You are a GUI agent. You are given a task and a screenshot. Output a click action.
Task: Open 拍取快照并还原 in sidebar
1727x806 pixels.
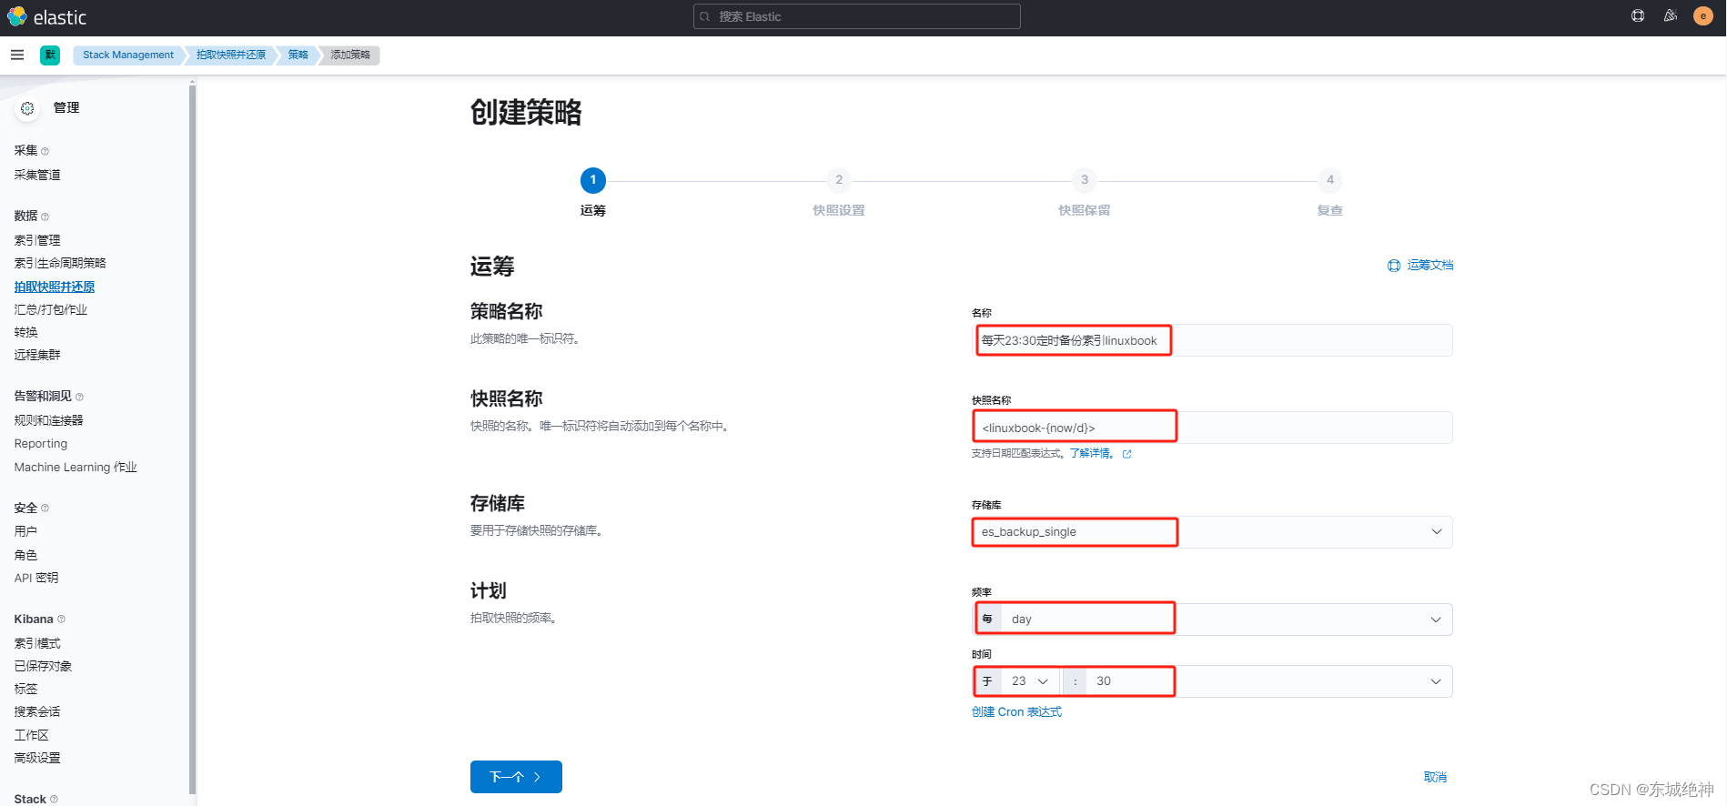55,287
